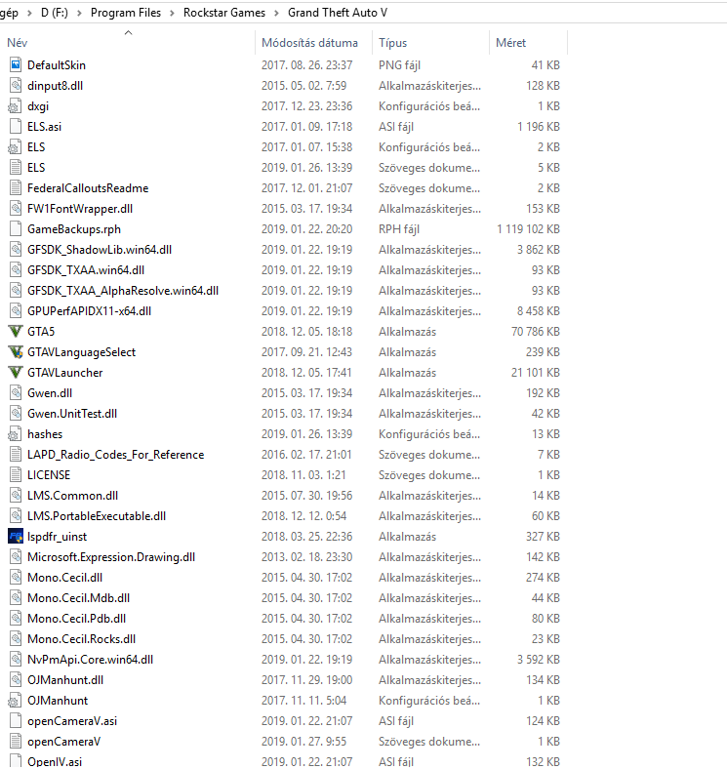Sort by Típus column header
The width and height of the screenshot is (727, 769).
pos(393,43)
